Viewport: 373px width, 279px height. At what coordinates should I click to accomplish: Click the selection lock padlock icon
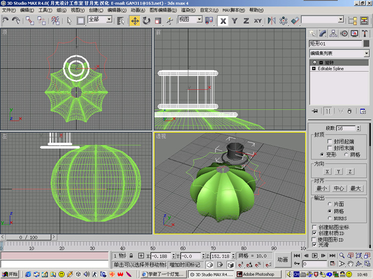pos(131,256)
